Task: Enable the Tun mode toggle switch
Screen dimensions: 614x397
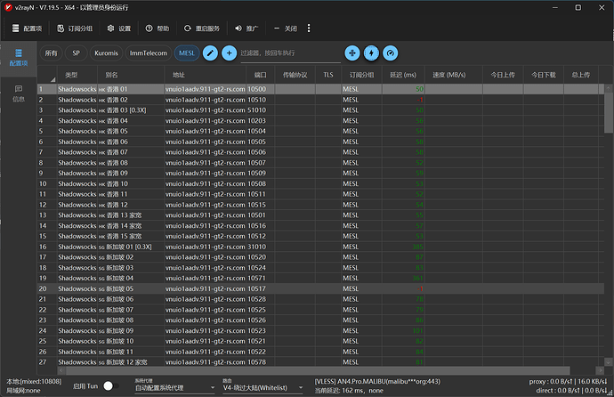Action: click(x=111, y=386)
